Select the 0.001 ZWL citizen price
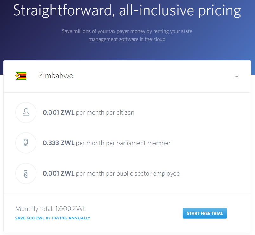The image size is (255, 235). [58, 112]
